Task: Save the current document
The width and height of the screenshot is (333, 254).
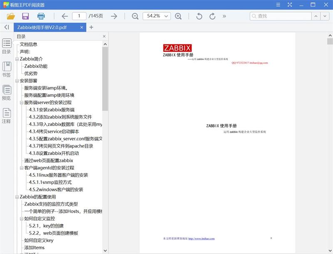Action: (x=26, y=16)
